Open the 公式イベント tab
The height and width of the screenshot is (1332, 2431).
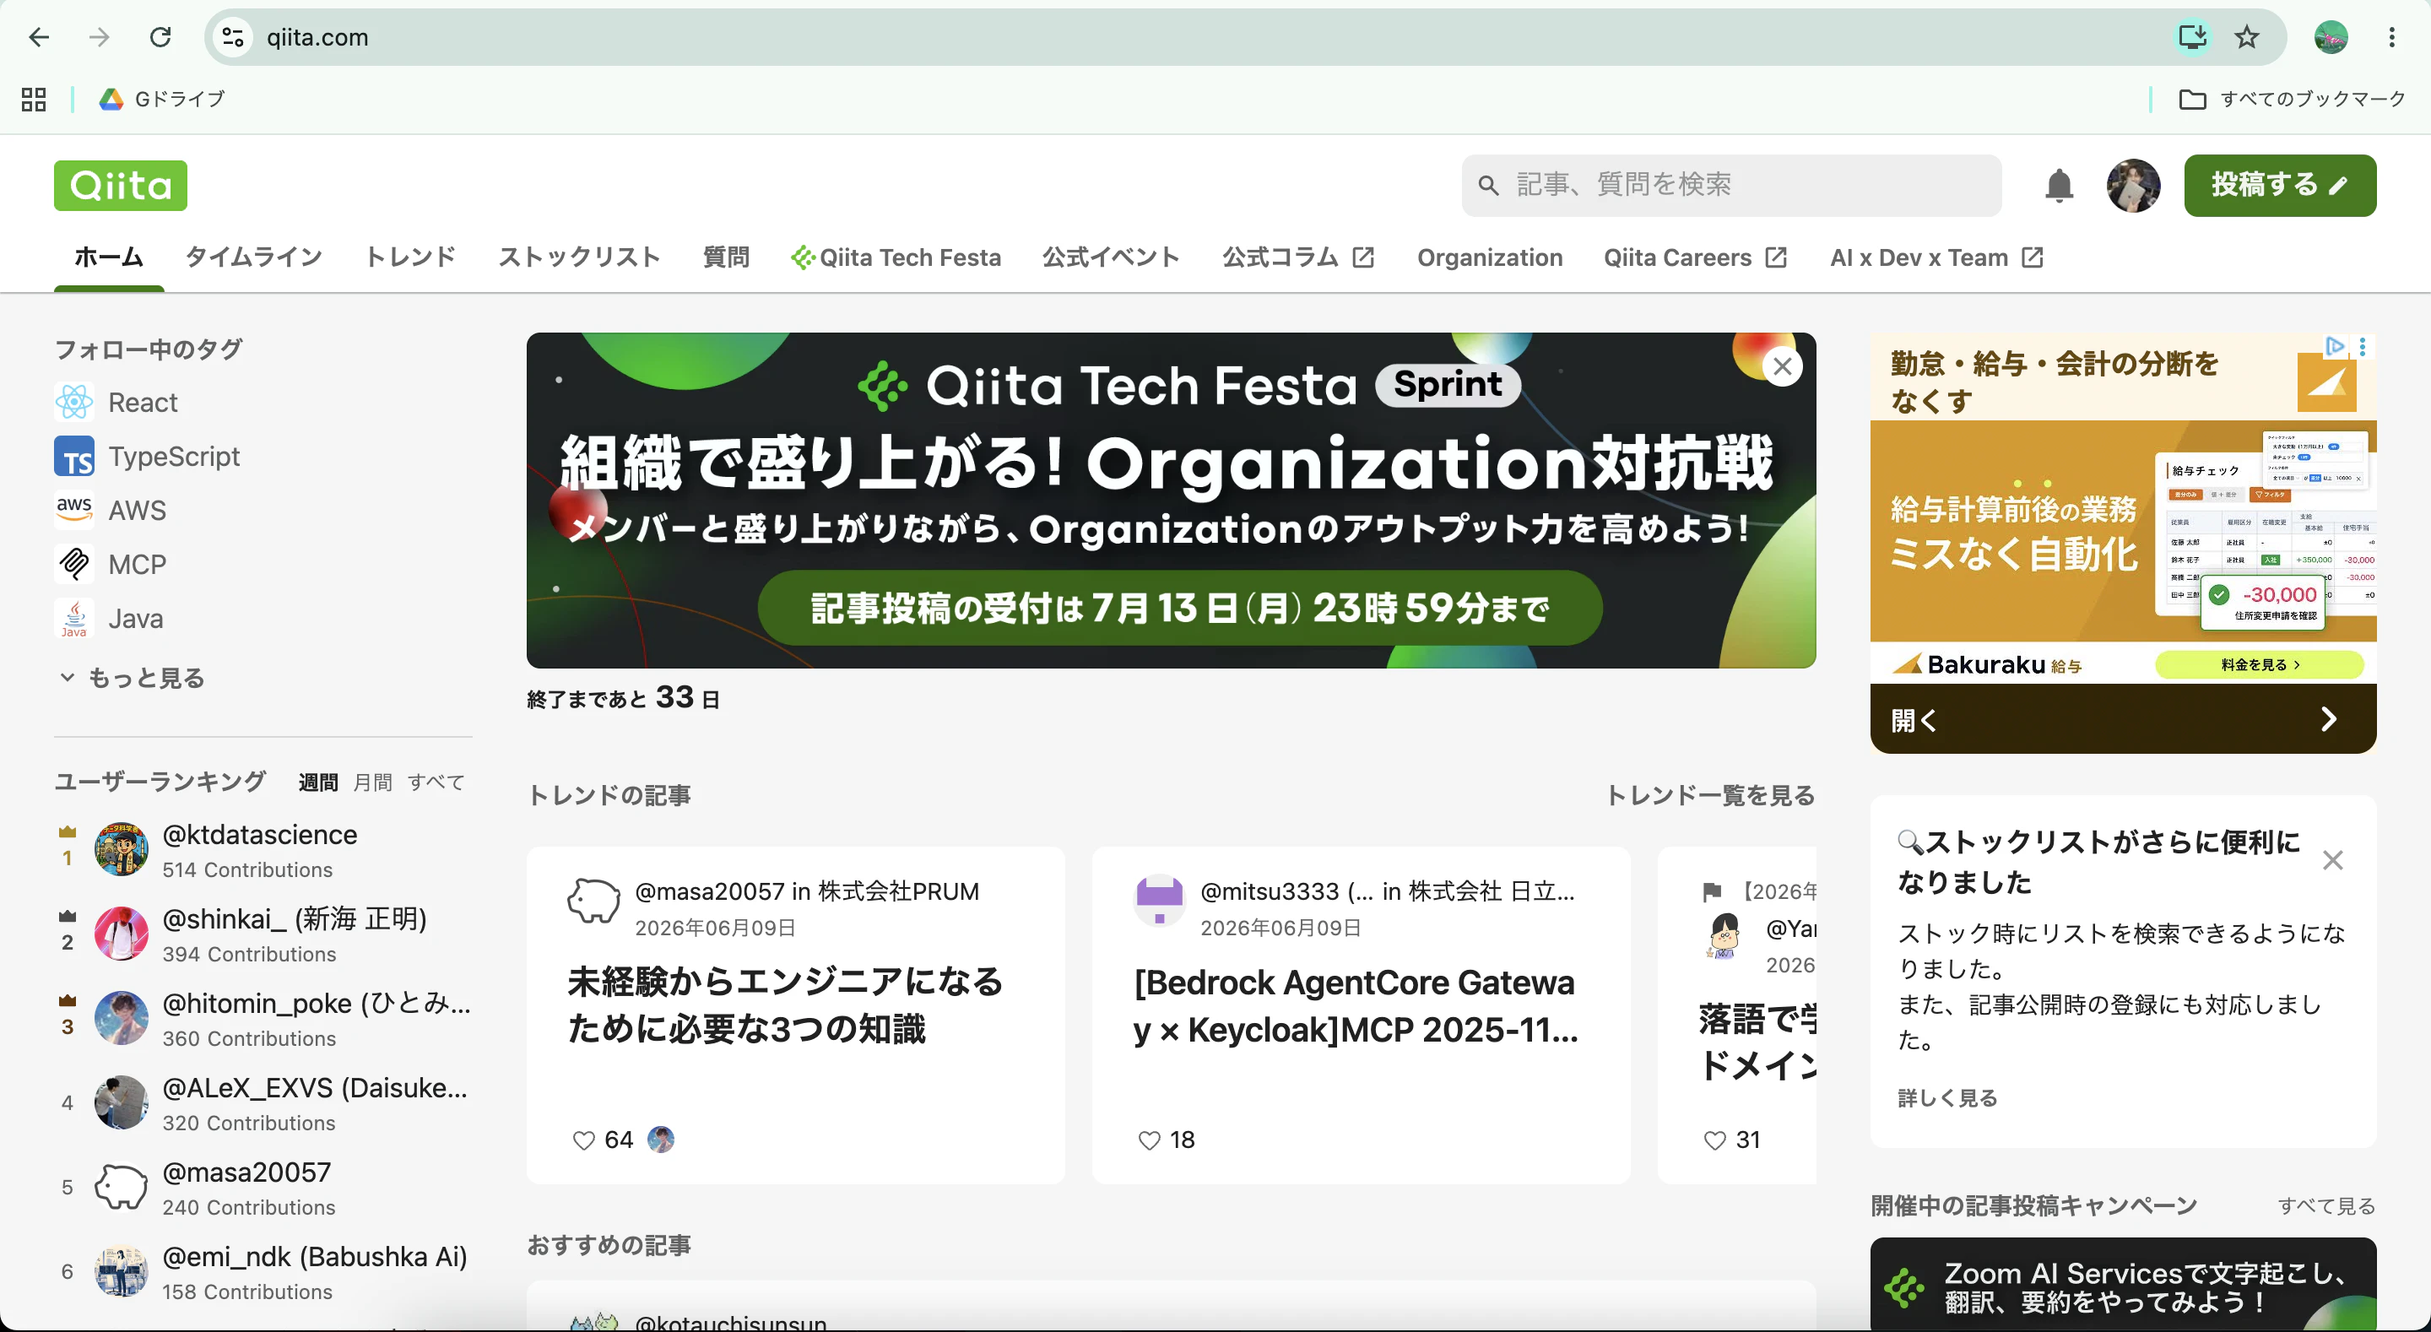(1111, 257)
